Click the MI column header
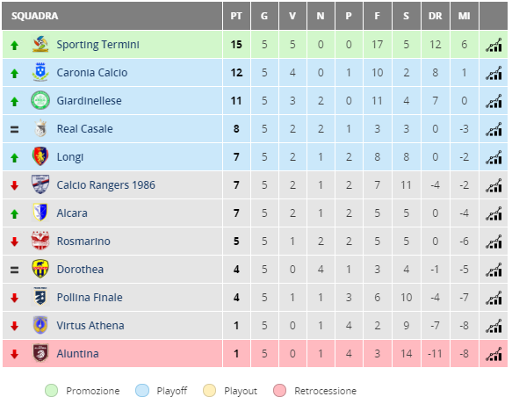 click(x=464, y=16)
